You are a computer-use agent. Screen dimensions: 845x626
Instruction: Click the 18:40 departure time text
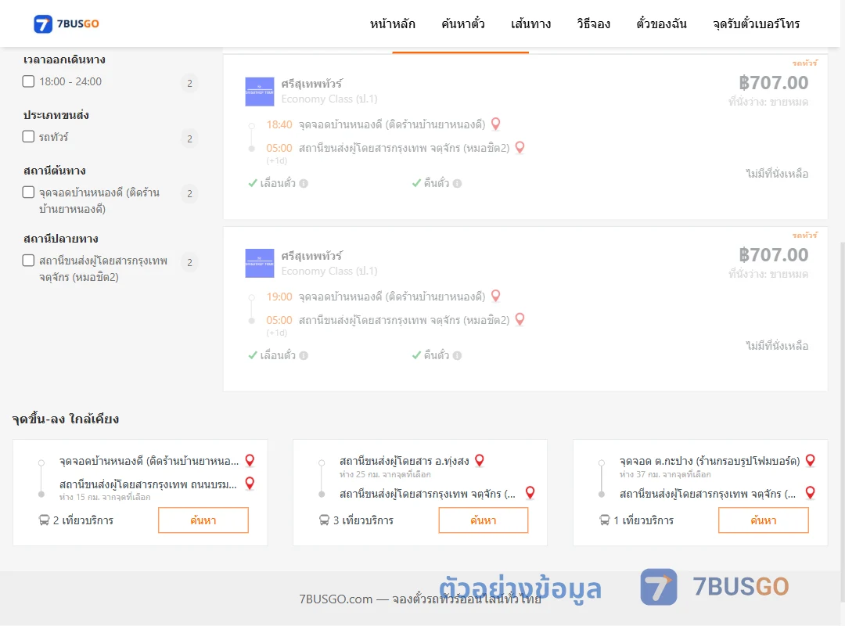(279, 124)
